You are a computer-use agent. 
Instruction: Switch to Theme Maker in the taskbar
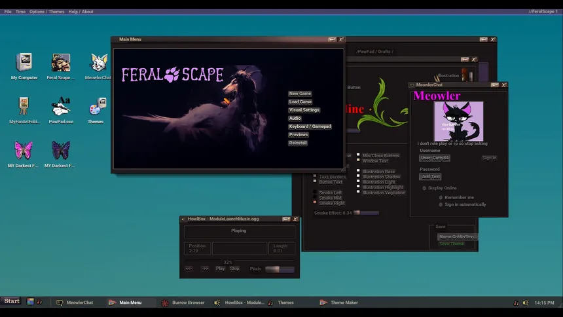tap(339, 303)
